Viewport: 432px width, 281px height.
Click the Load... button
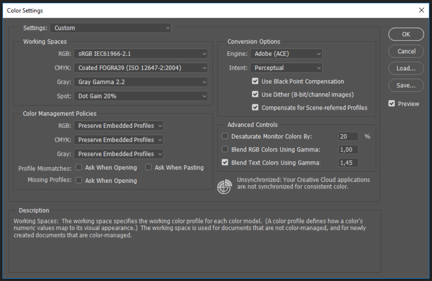pyautogui.click(x=406, y=68)
